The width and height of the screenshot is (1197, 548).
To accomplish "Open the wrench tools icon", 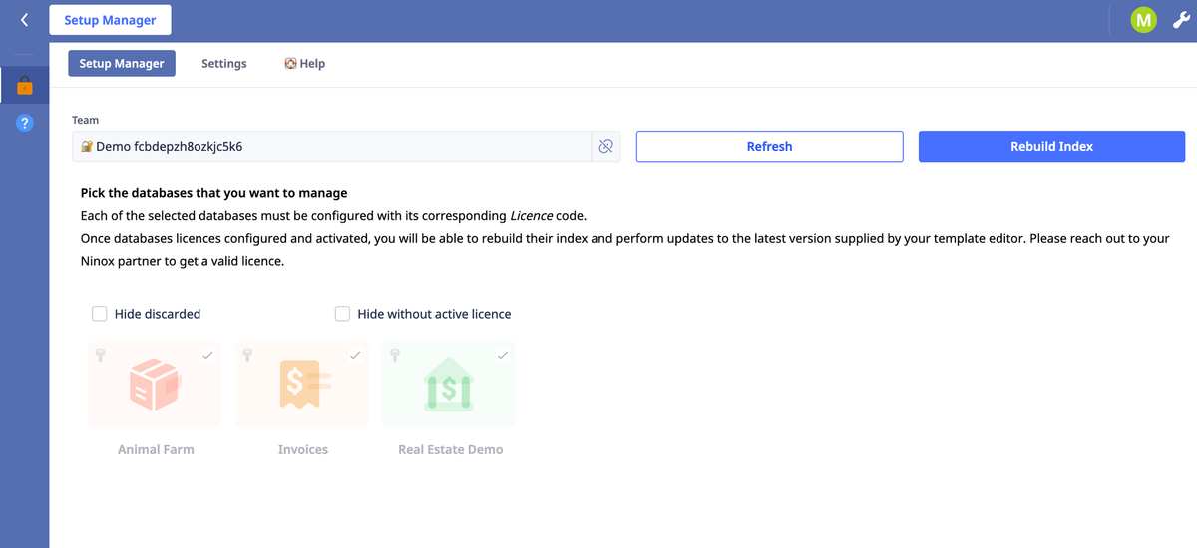I will point(1180,20).
